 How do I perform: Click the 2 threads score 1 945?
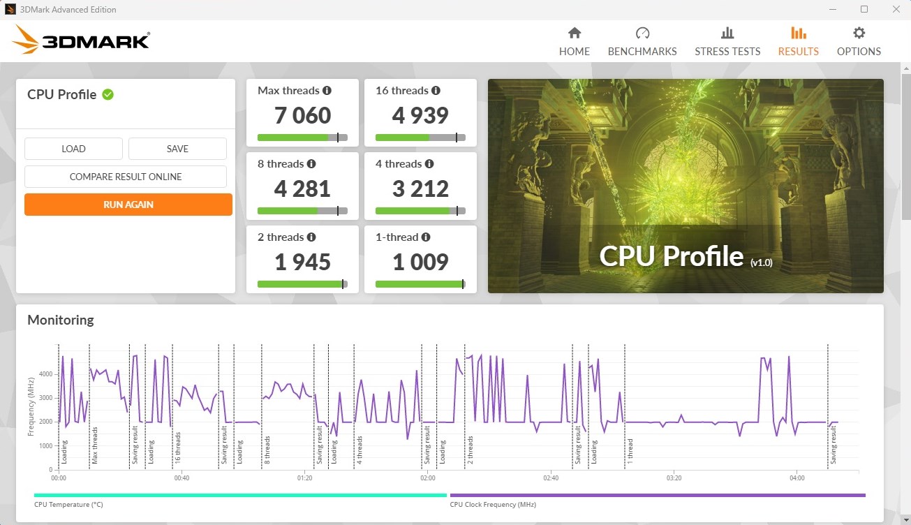click(x=302, y=262)
